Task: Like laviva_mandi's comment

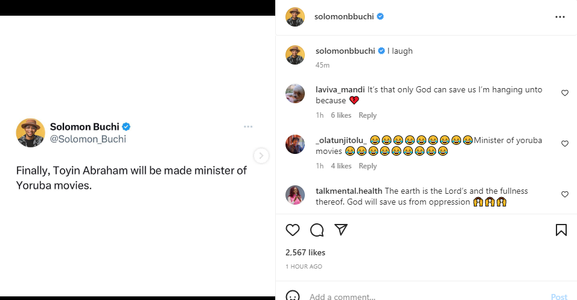Action: point(565,93)
